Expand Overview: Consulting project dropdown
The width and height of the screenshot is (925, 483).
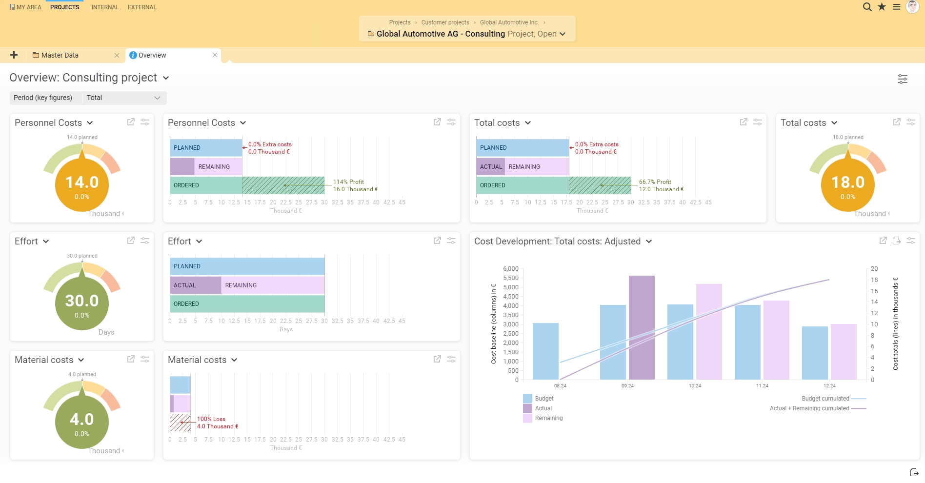[x=166, y=78]
